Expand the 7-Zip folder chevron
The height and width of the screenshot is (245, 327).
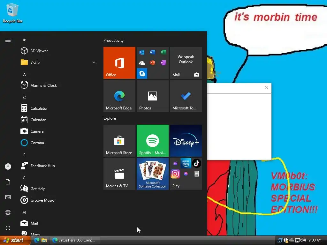[94, 62]
